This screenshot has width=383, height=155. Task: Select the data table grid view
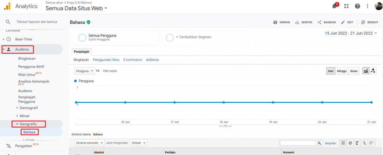point(343,143)
